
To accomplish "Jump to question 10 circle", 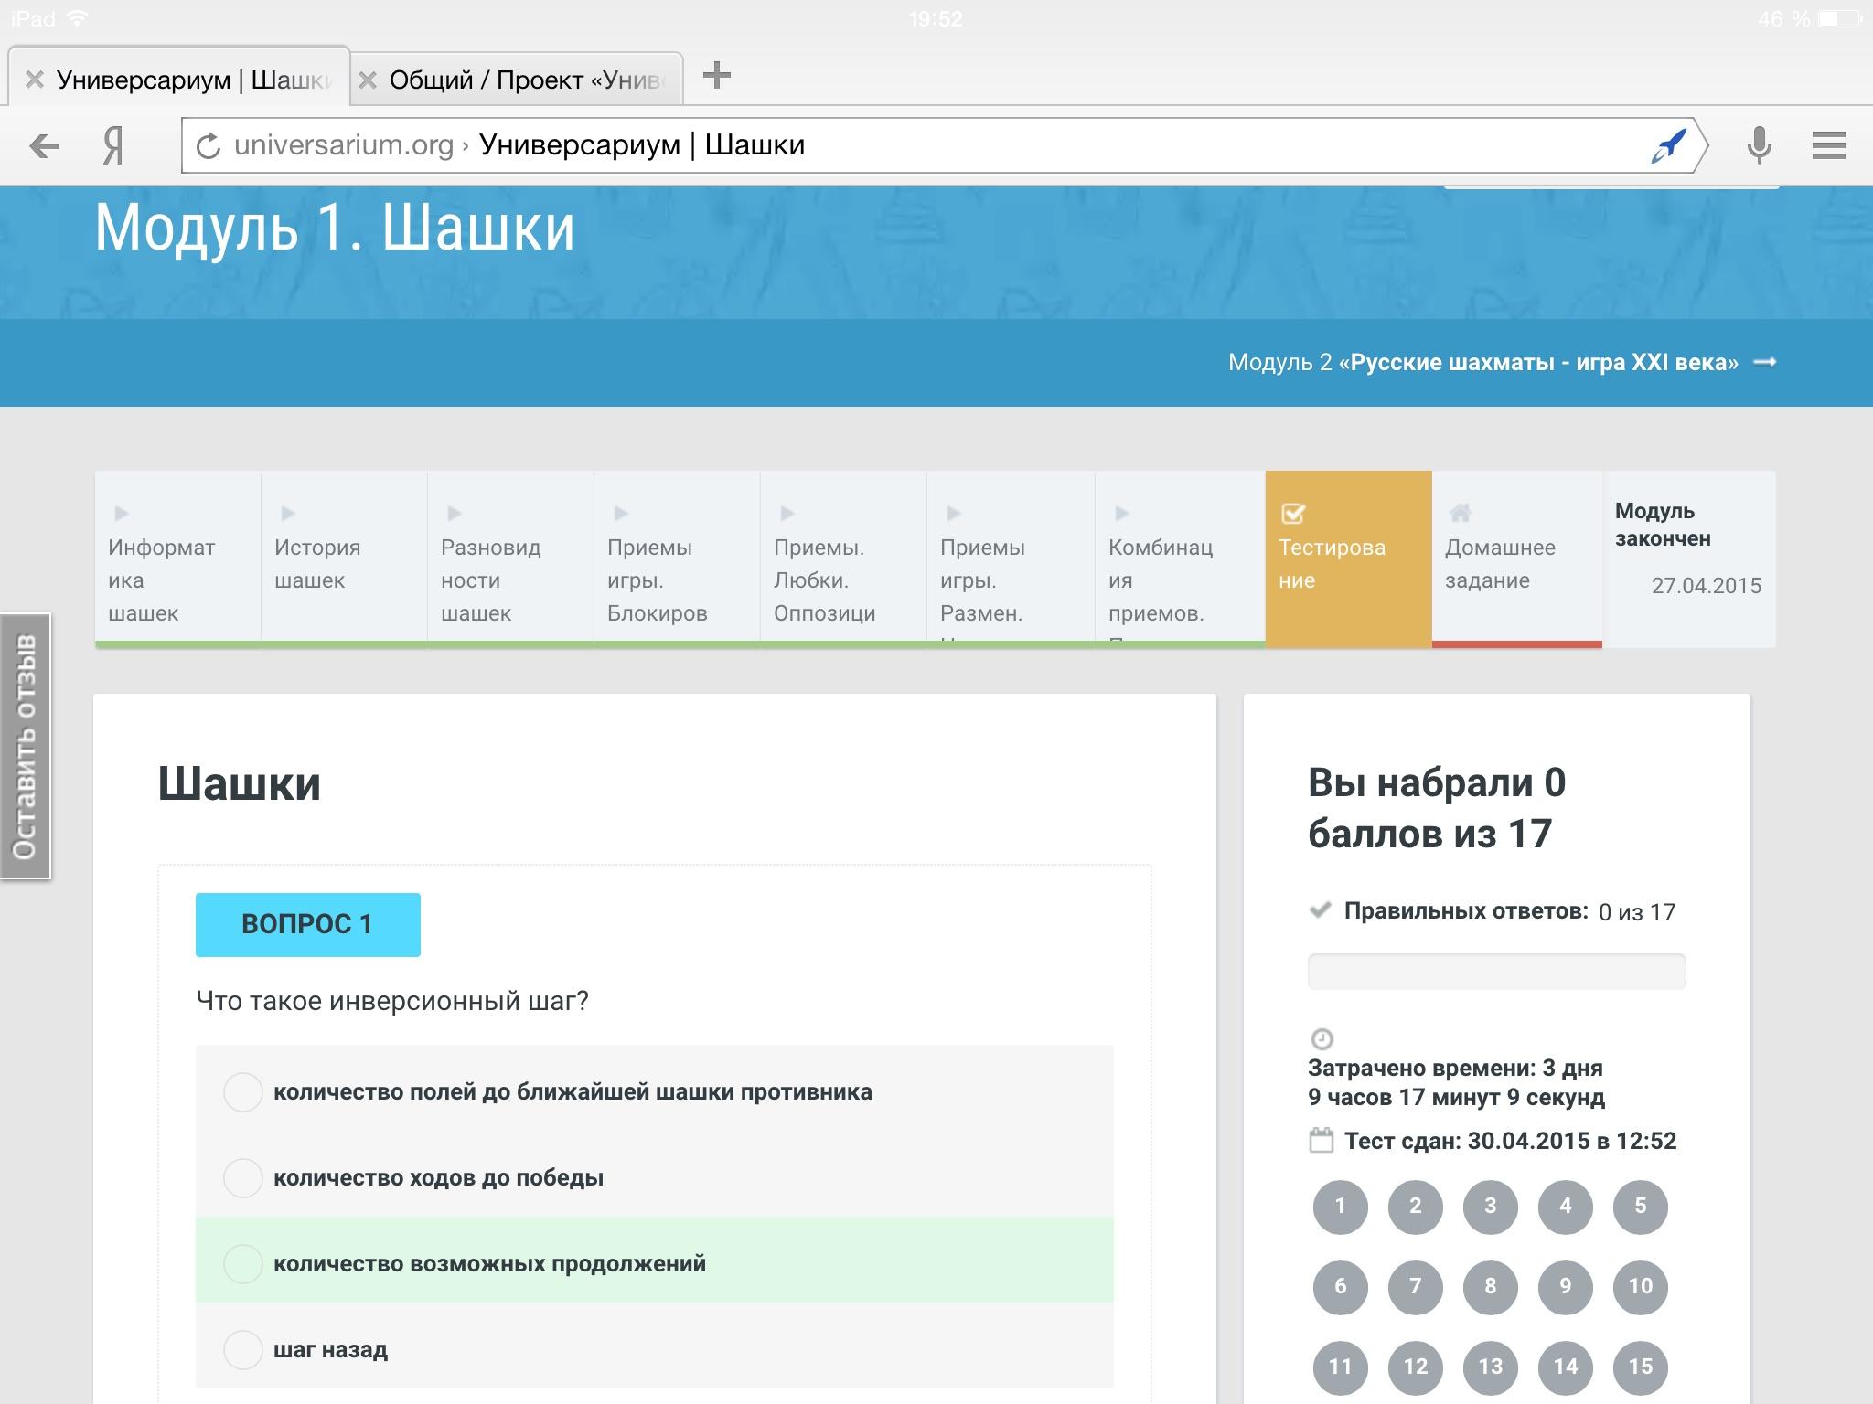I will [1641, 1287].
